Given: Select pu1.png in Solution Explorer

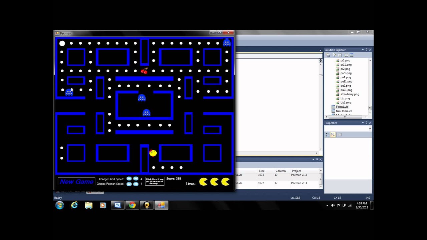Looking at the screenshot, I should click(343, 77).
